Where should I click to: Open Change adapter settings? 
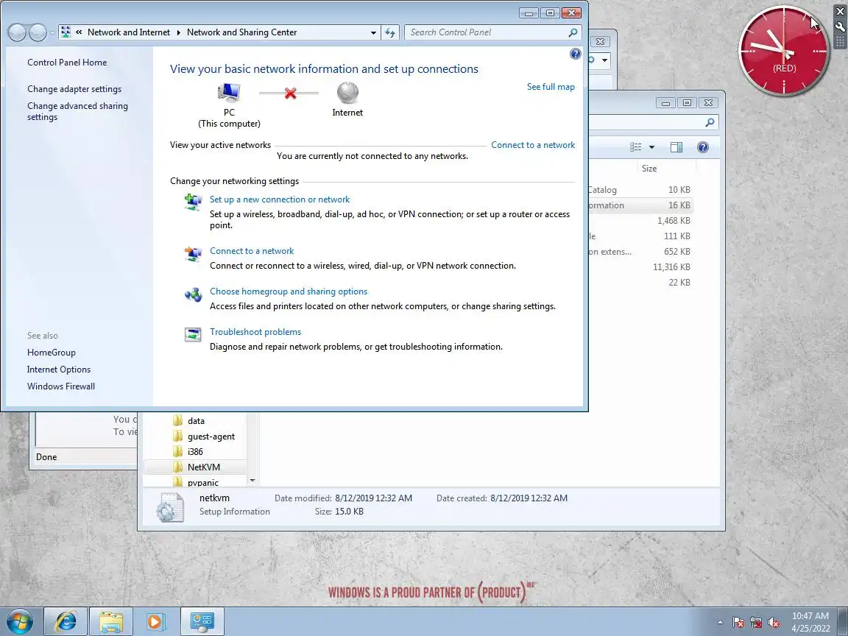pyautogui.click(x=74, y=88)
